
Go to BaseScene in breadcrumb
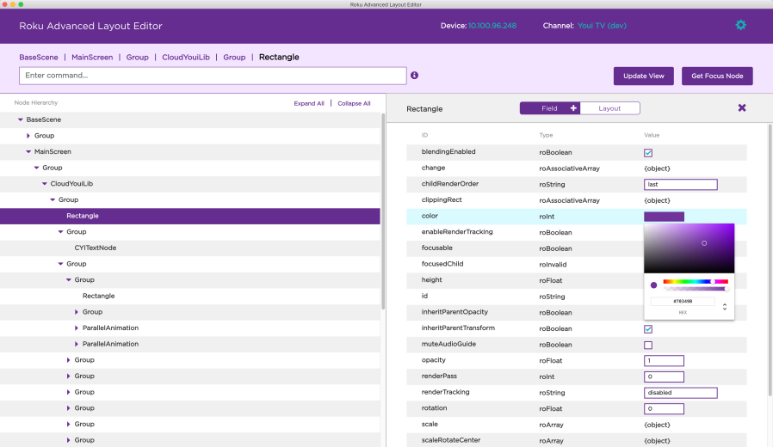tap(39, 57)
